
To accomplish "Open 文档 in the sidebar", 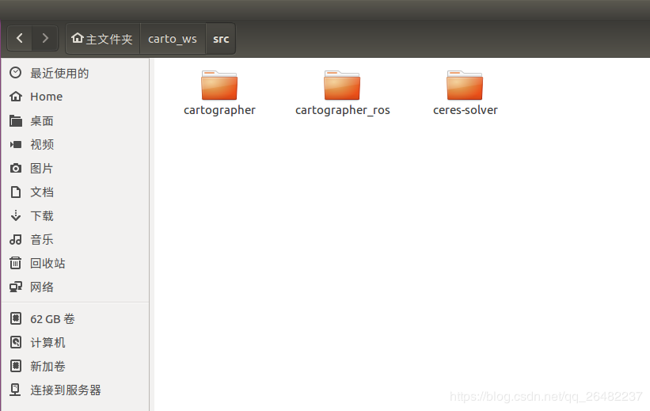I will [42, 192].
